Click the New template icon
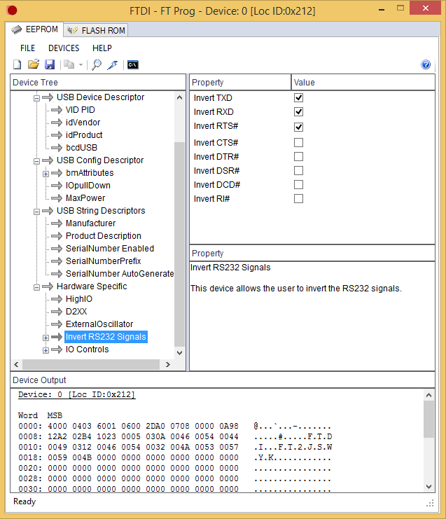This screenshot has width=446, height=519. coord(18,64)
